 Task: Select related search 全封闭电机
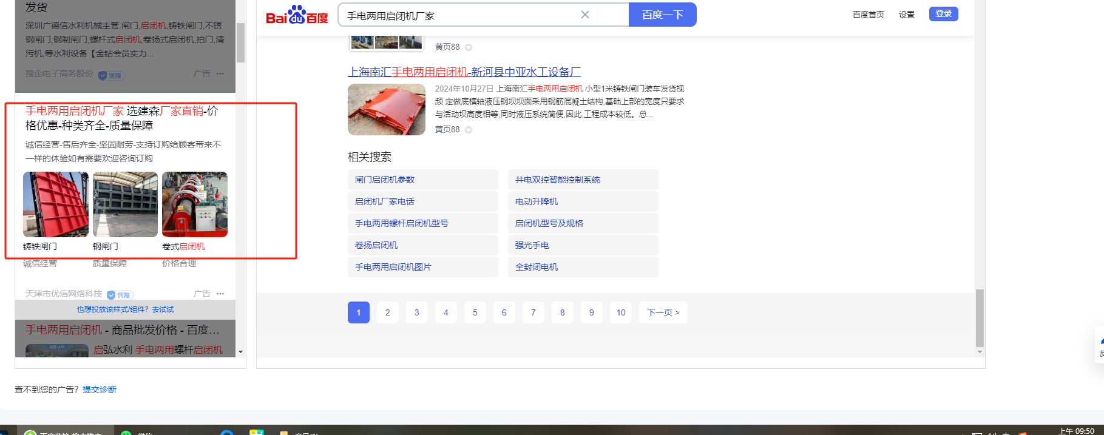click(x=583, y=267)
